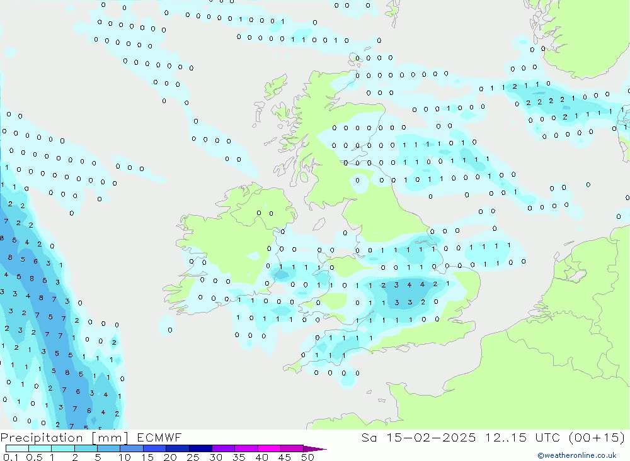Click the '45' legend scale label

285,457
